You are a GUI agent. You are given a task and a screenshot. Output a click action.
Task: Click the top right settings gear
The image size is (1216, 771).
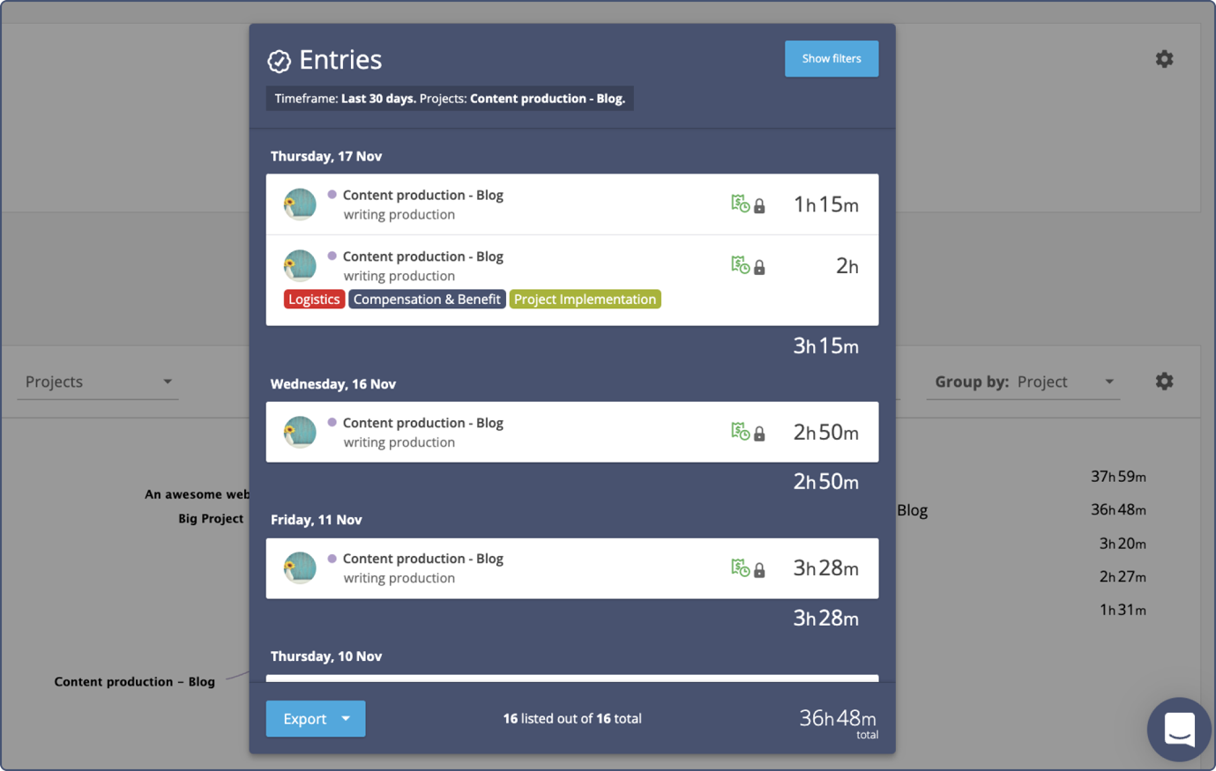tap(1164, 59)
